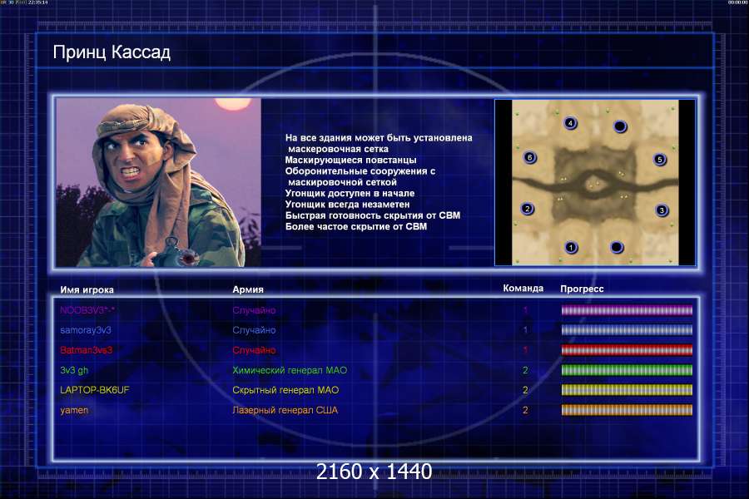Click "Химический генерал МАО" army
This screenshot has height=499, width=749.
(290, 371)
